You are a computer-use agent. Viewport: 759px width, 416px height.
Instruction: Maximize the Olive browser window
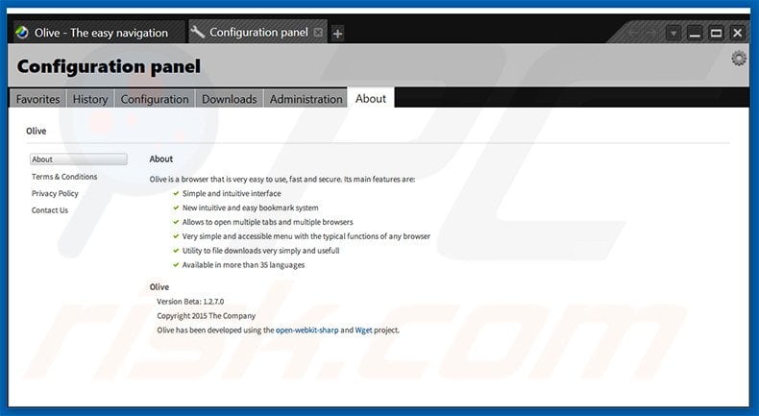click(x=716, y=33)
